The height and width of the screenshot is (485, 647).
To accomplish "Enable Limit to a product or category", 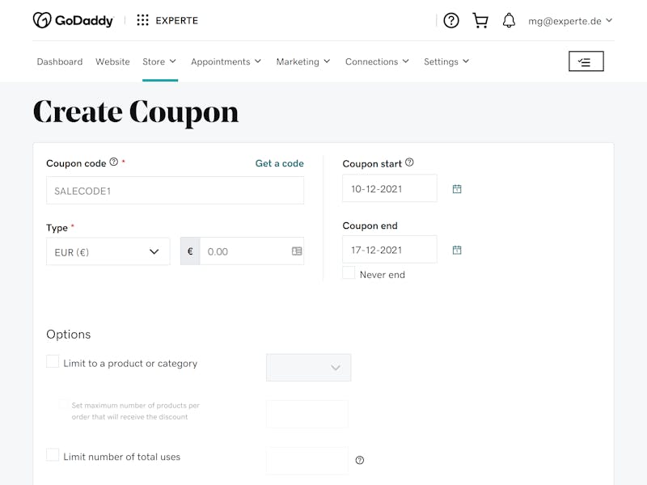I will [x=53, y=361].
